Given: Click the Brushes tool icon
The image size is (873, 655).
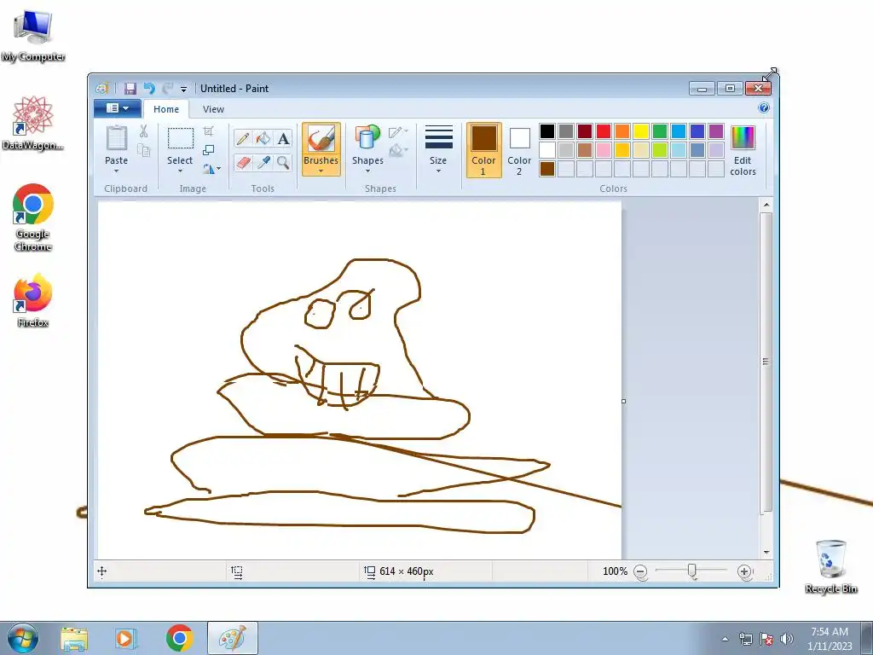Looking at the screenshot, I should (321, 138).
